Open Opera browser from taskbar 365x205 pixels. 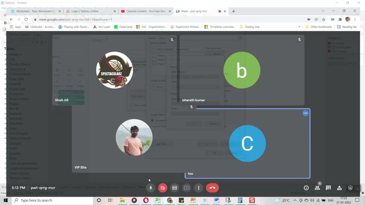pyautogui.click(x=146, y=200)
